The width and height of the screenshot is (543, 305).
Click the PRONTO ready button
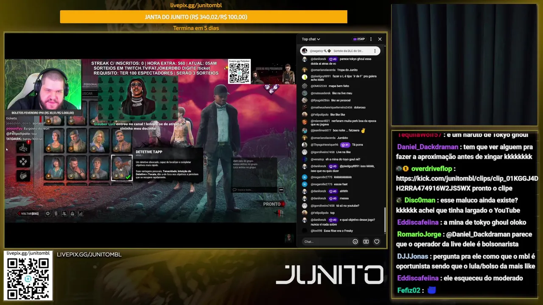(274, 204)
